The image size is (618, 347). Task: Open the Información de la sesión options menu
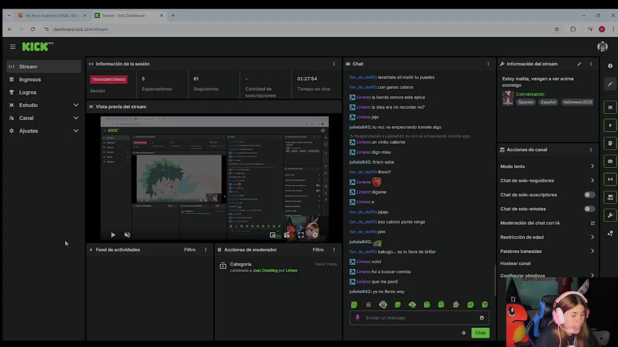pos(334,64)
